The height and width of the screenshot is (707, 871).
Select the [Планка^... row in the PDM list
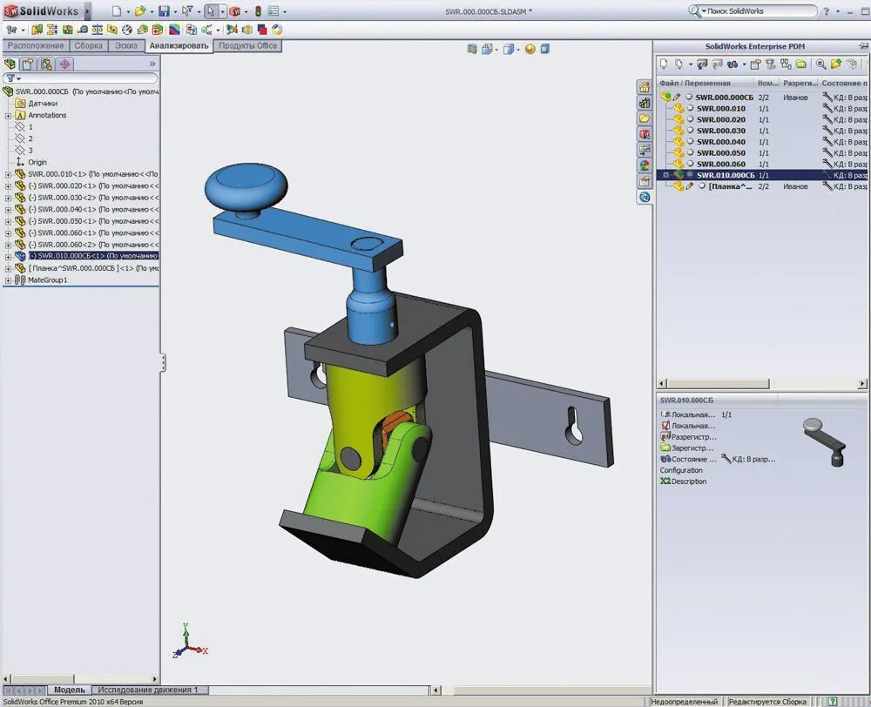click(x=762, y=186)
